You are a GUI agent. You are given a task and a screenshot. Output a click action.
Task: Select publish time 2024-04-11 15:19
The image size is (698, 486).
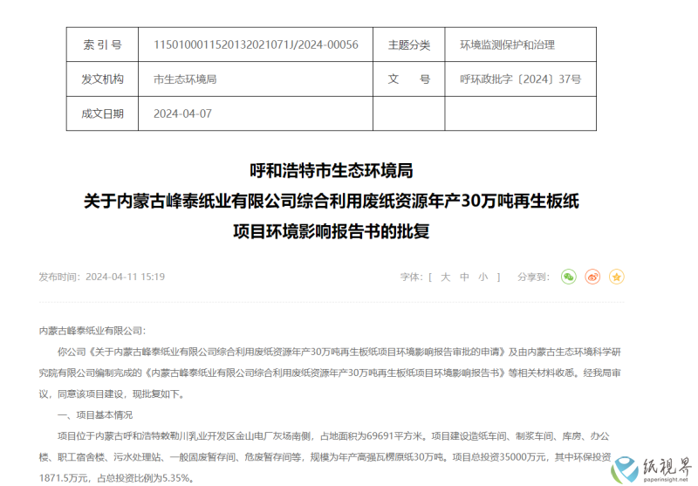[x=125, y=277]
